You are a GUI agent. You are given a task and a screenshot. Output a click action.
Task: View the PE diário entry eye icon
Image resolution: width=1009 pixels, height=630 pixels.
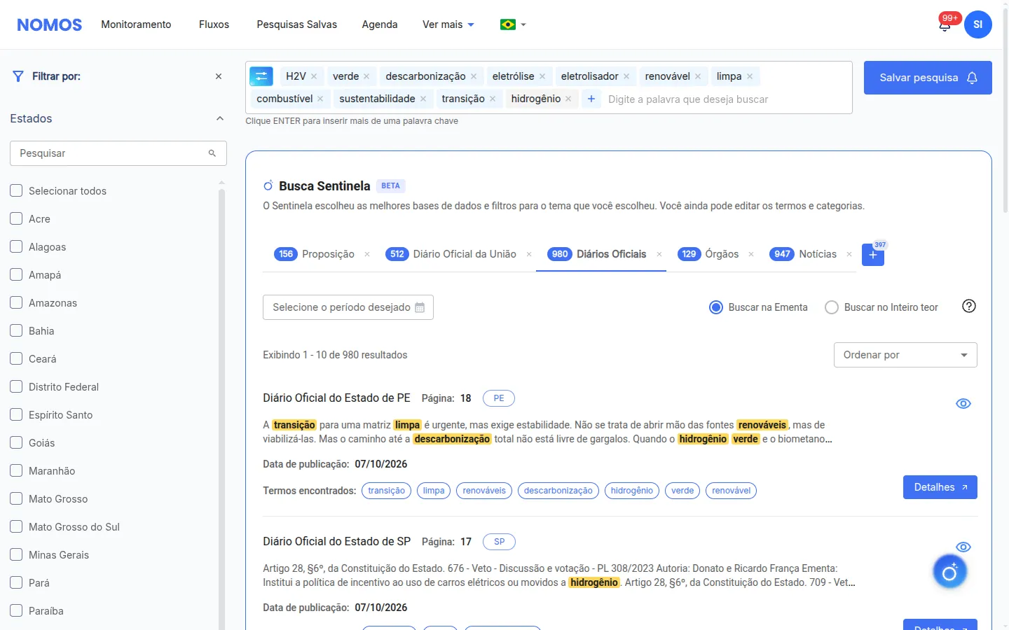point(963,404)
